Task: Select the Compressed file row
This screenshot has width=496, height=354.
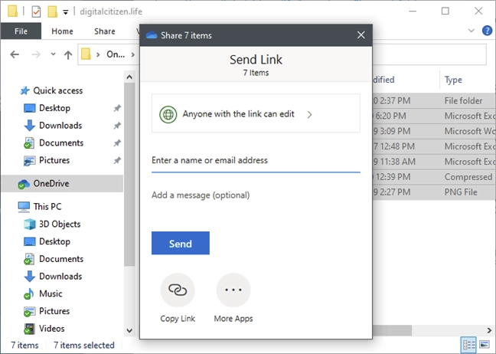Action: pyautogui.click(x=434, y=177)
